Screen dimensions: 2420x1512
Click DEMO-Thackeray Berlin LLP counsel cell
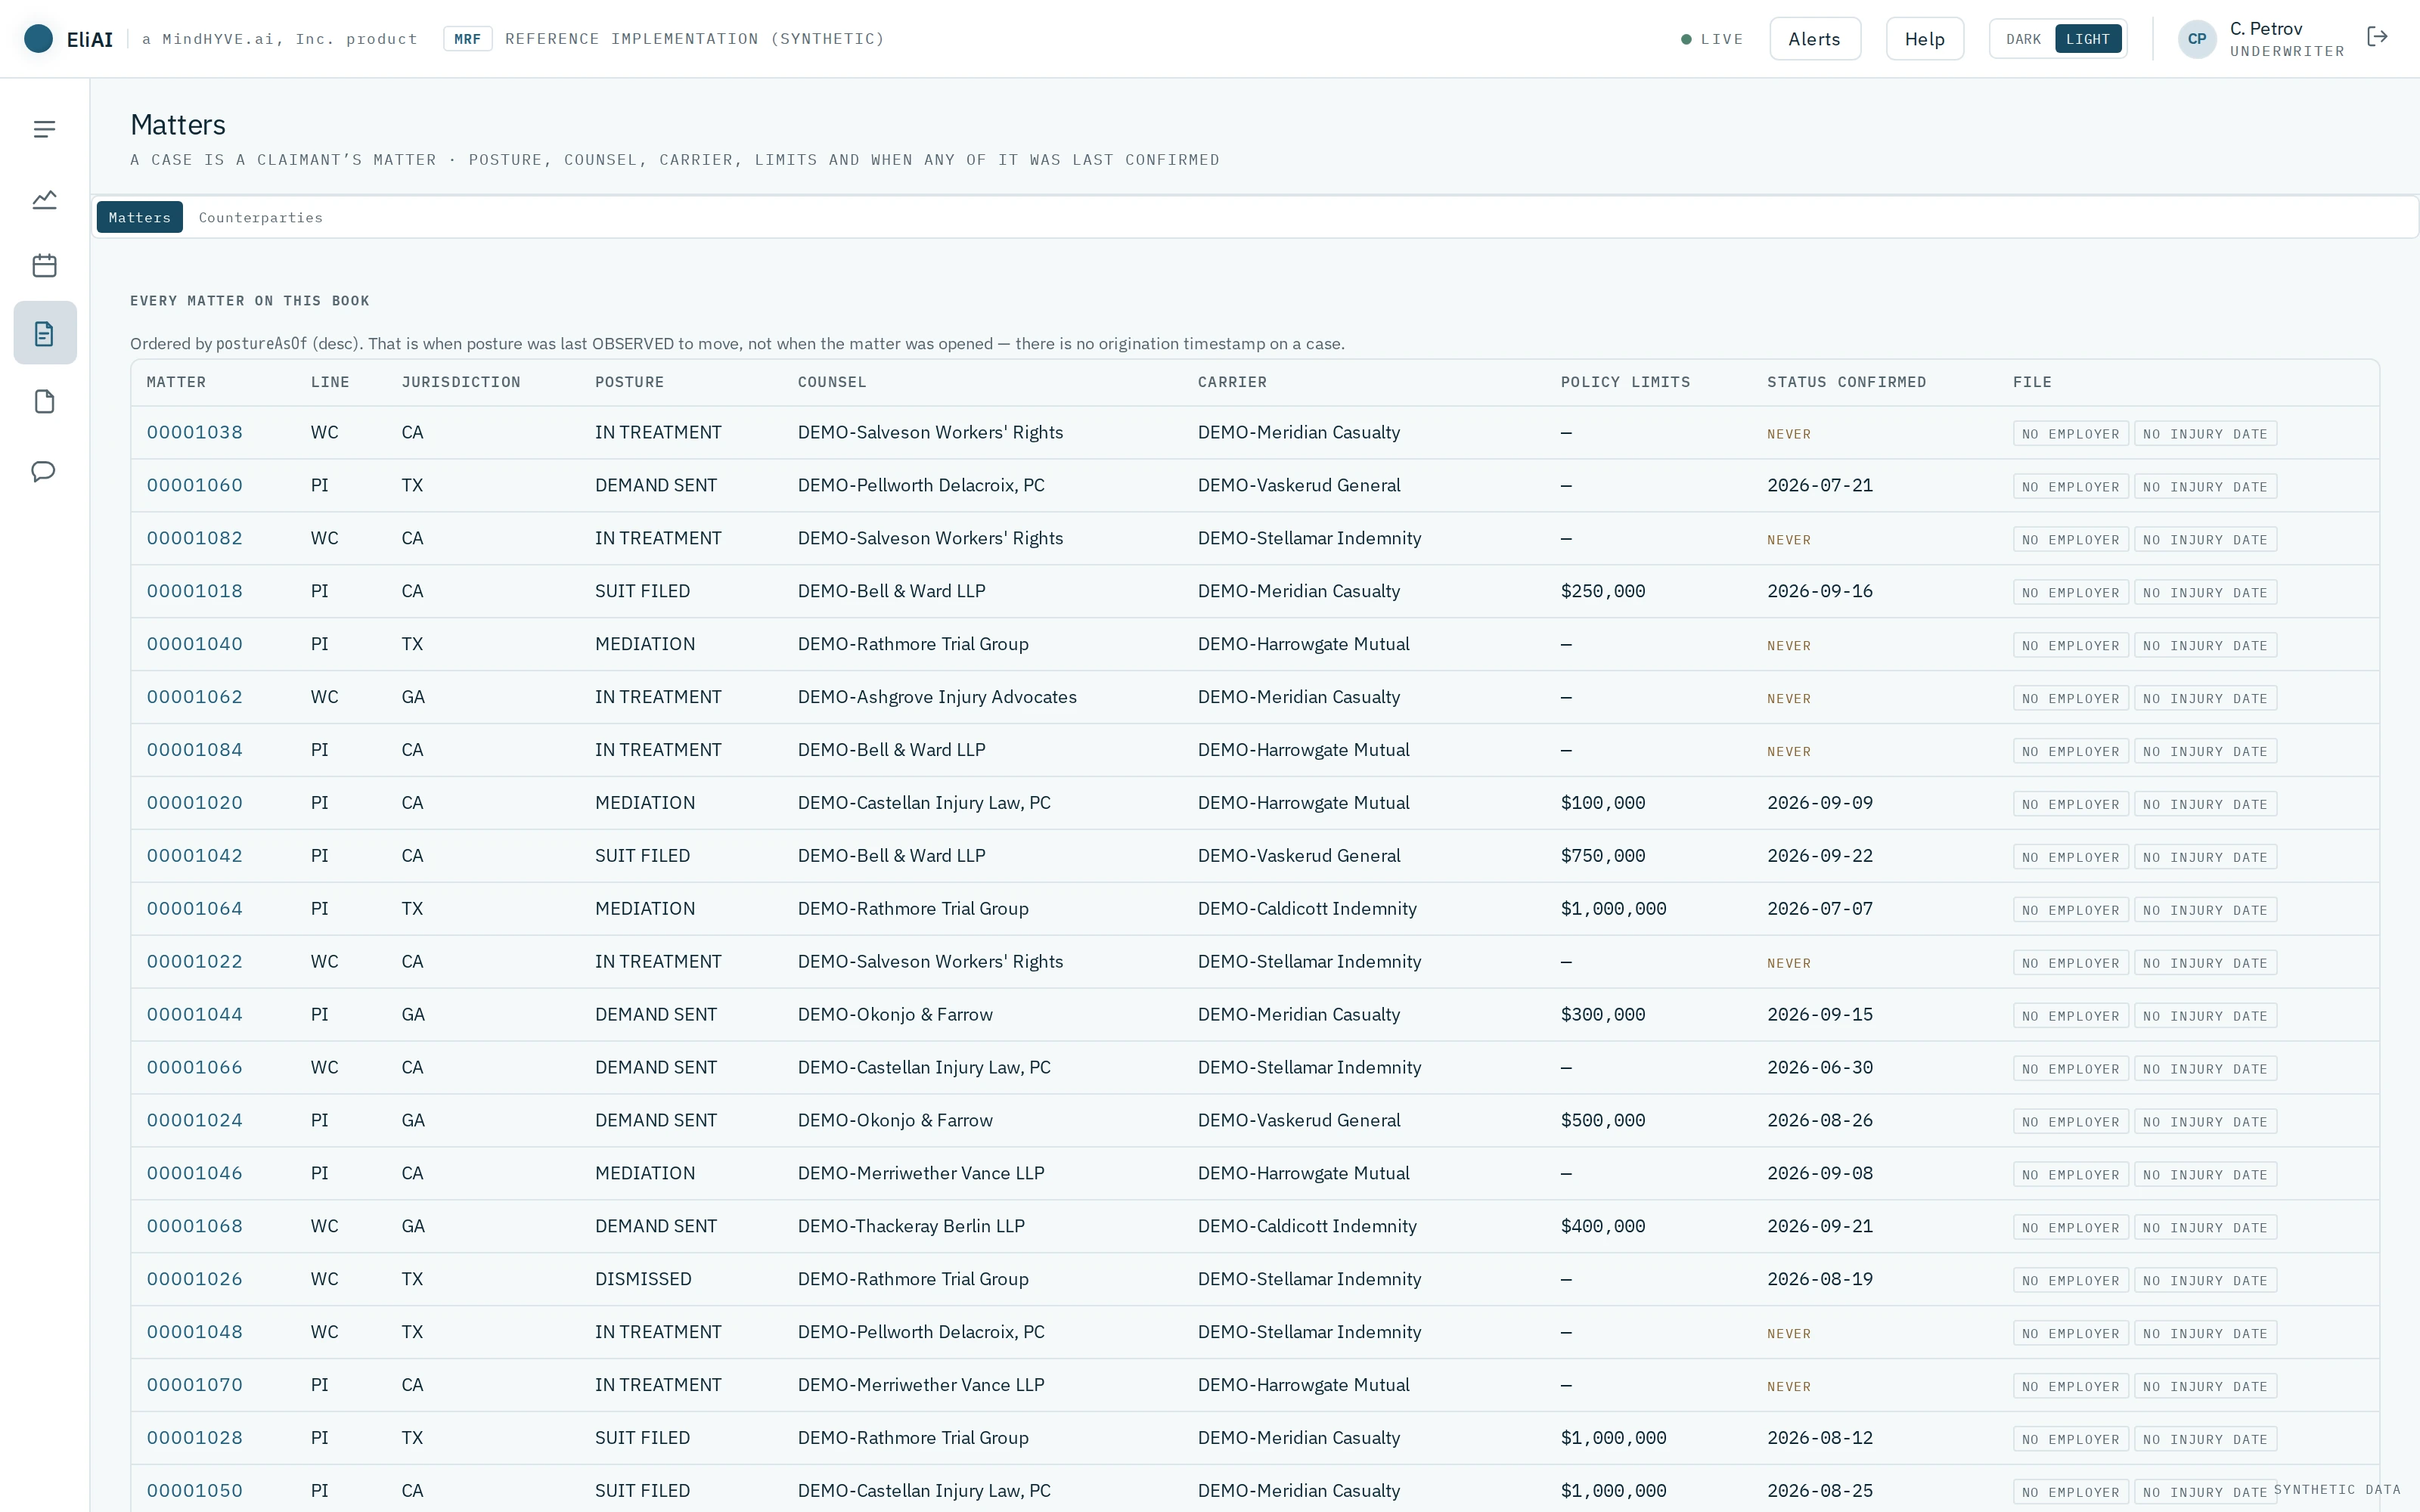point(911,1226)
